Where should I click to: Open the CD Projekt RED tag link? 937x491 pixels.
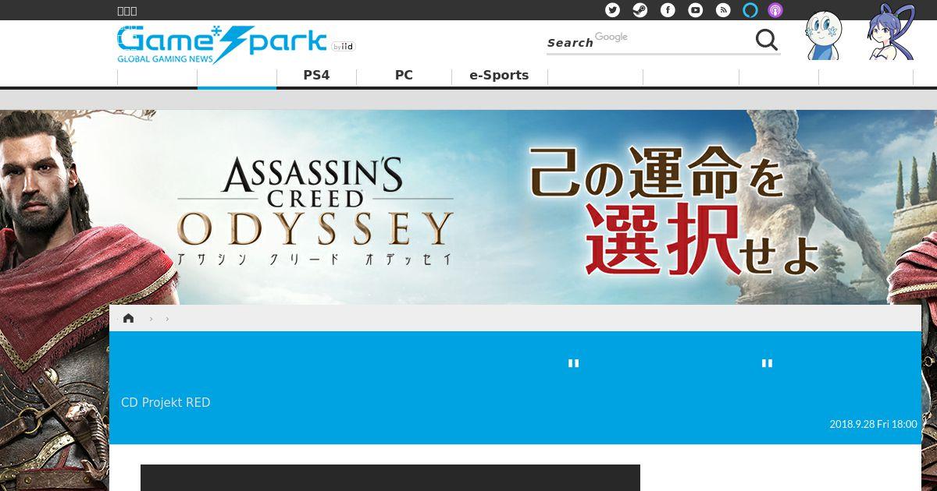(x=166, y=403)
